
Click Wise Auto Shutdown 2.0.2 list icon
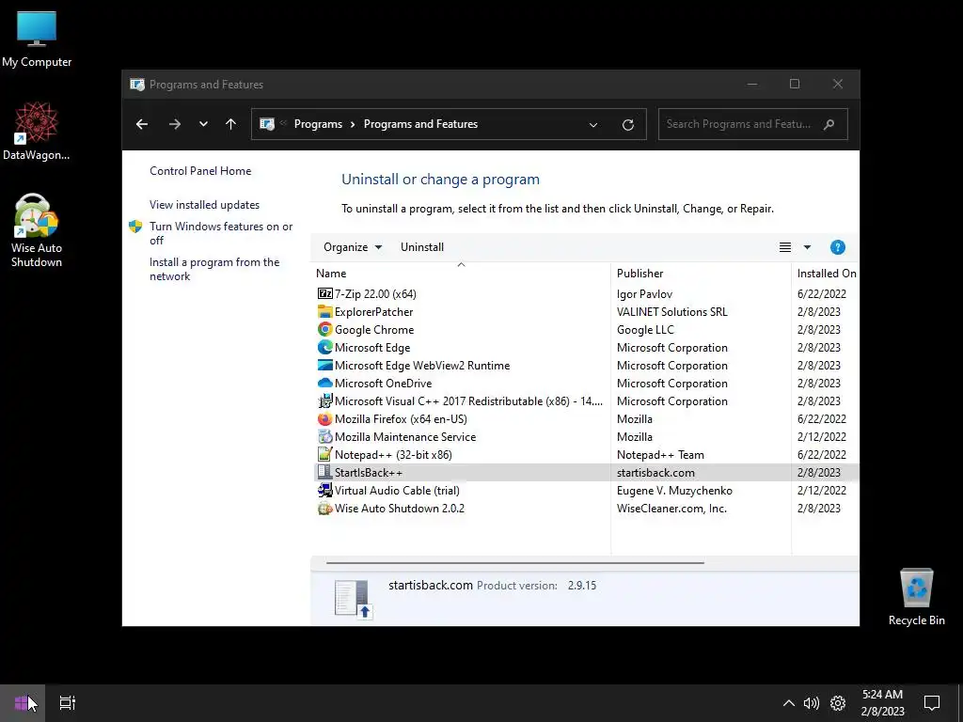pos(324,509)
